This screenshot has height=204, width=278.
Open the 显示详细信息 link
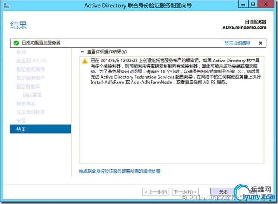(x=237, y=43)
